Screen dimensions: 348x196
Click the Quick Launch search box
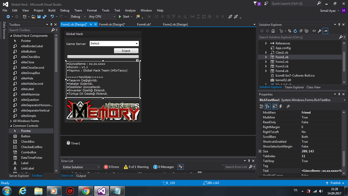(296, 4)
